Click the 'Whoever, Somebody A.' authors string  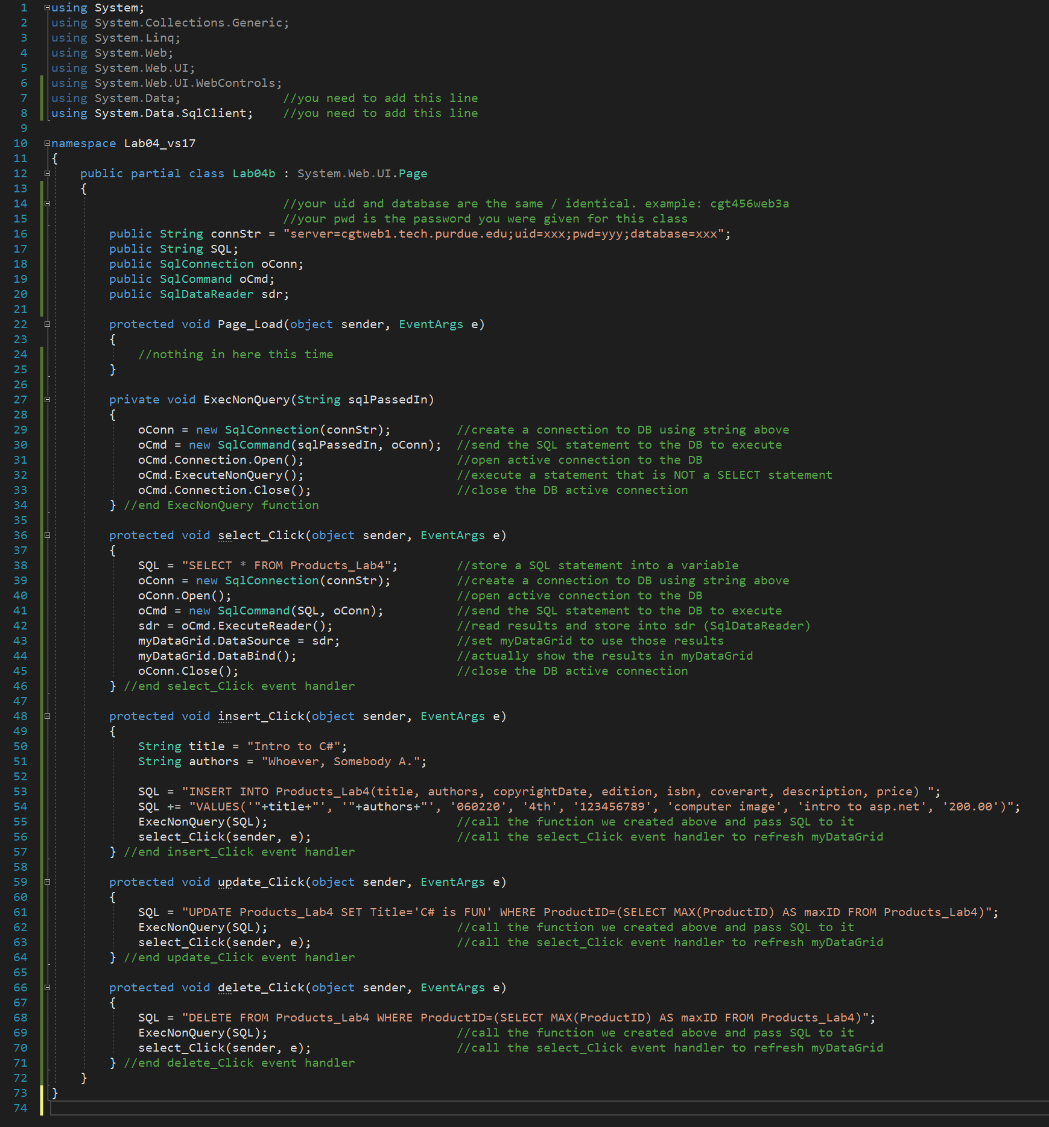click(341, 762)
